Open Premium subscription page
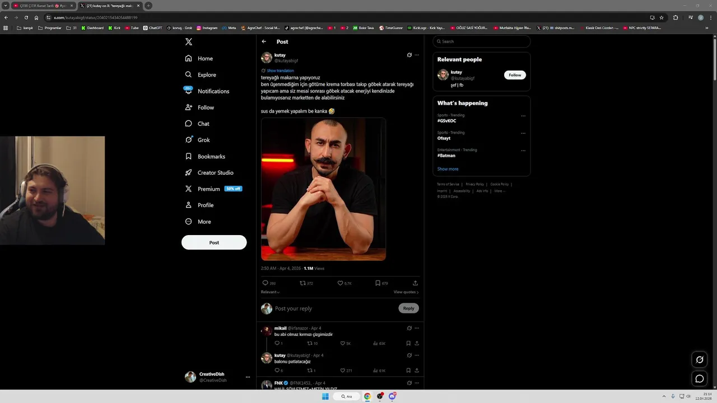Image resolution: width=717 pixels, height=403 pixels. point(213,189)
